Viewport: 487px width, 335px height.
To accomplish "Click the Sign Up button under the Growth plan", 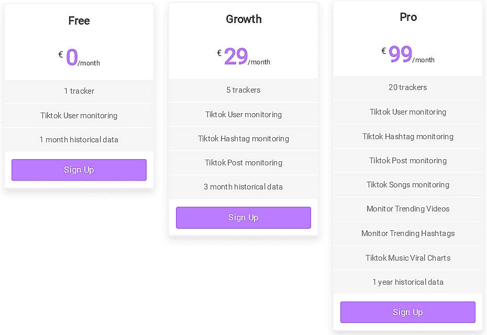I will click(x=243, y=217).
